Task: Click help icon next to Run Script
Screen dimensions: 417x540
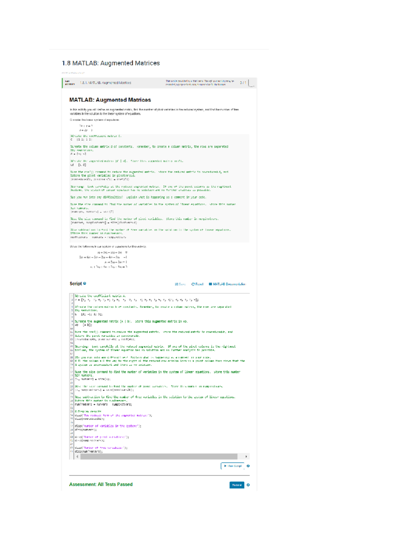Action: pos(248,466)
